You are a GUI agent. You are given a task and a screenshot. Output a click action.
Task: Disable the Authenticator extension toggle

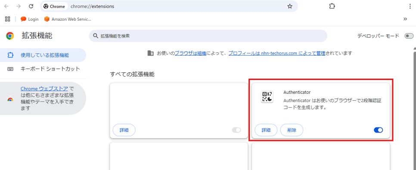point(379,130)
